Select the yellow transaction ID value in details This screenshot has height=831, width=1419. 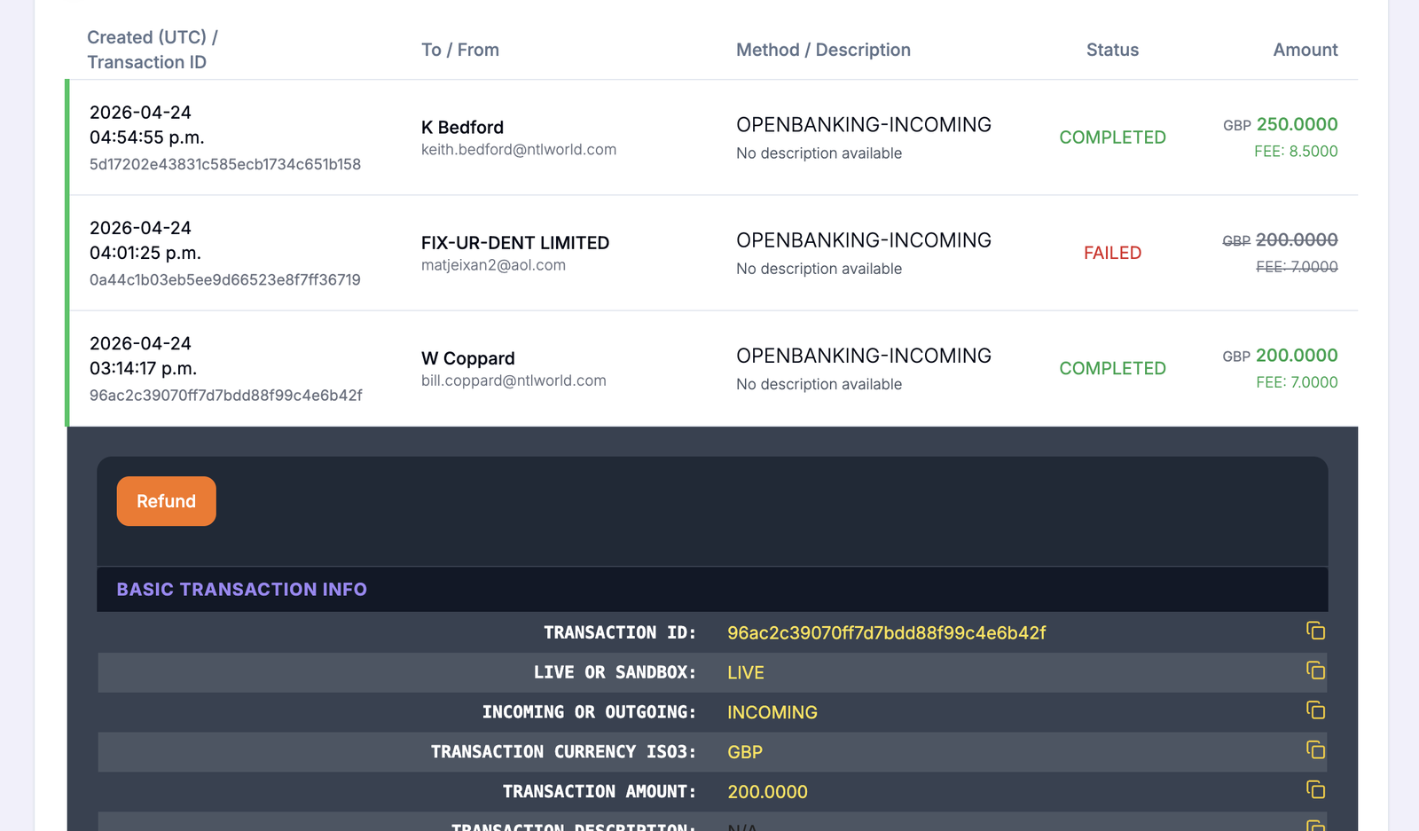point(886,632)
